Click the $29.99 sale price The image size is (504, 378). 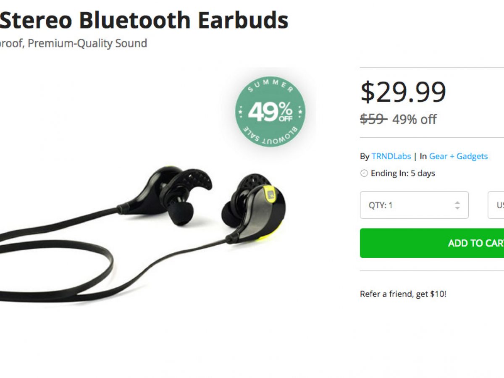pyautogui.click(x=403, y=92)
